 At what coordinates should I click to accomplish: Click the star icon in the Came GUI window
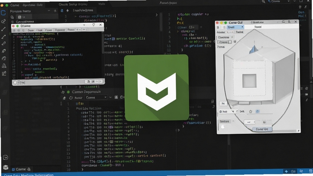[x=250, y=111]
